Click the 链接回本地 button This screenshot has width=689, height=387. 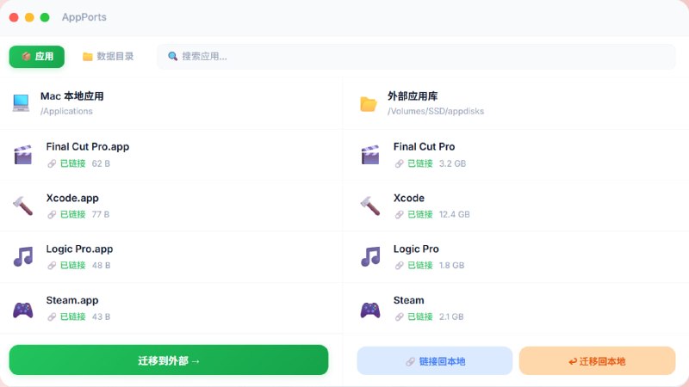click(435, 361)
